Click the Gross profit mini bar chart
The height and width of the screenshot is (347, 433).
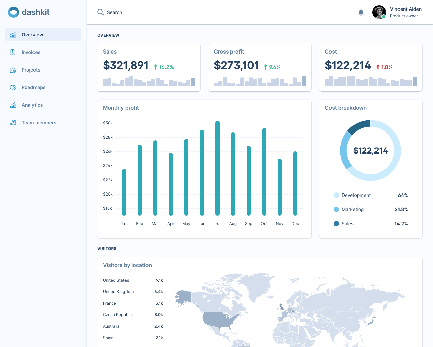coord(260,81)
